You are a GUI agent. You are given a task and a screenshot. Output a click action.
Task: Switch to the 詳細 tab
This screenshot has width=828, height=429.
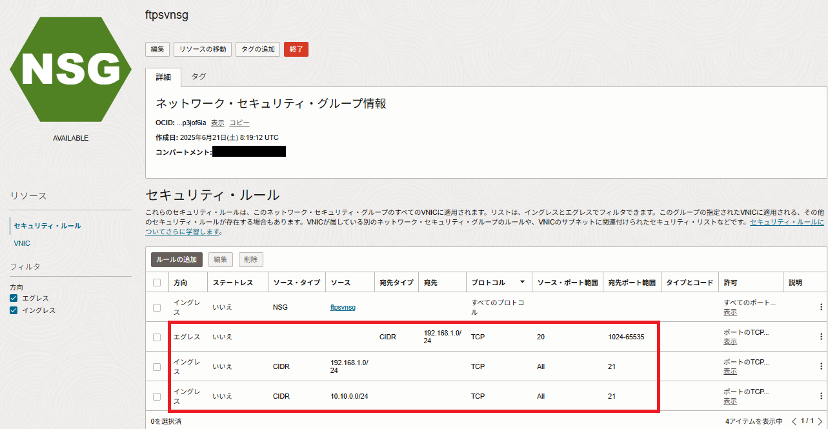(163, 77)
